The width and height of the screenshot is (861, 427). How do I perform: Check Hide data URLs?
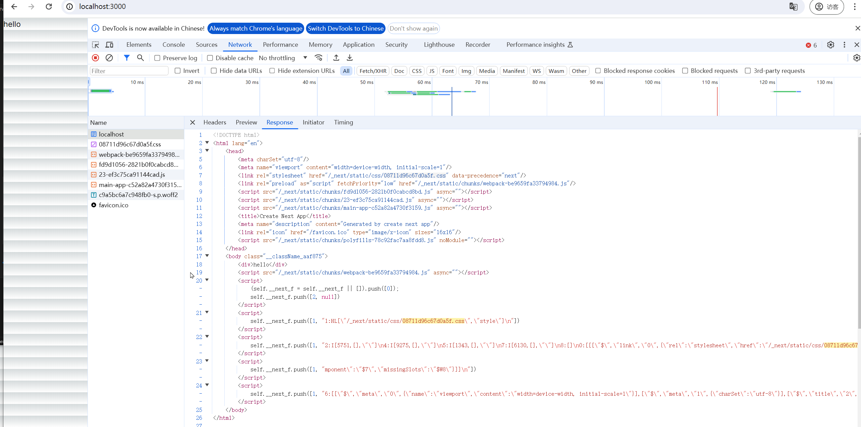[x=214, y=71]
